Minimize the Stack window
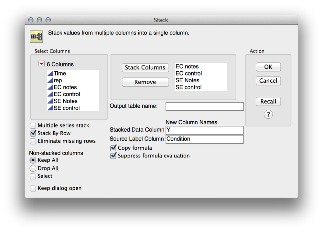Screen dimensions: 323x232 coord(39,20)
